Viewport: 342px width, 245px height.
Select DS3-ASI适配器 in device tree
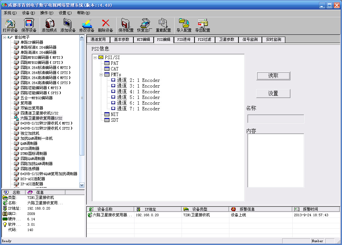(x=33, y=179)
